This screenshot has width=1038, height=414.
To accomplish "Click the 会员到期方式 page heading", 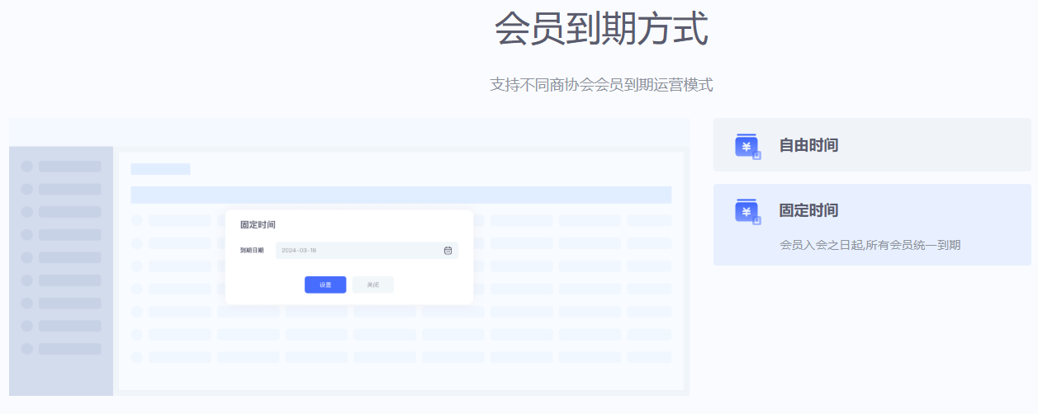I will (x=600, y=30).
